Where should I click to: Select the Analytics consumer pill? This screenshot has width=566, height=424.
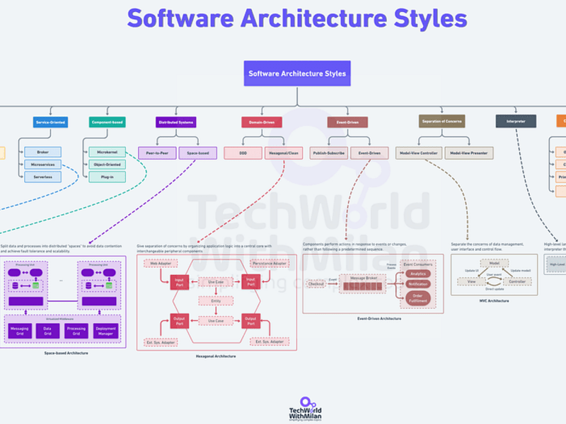click(x=418, y=274)
